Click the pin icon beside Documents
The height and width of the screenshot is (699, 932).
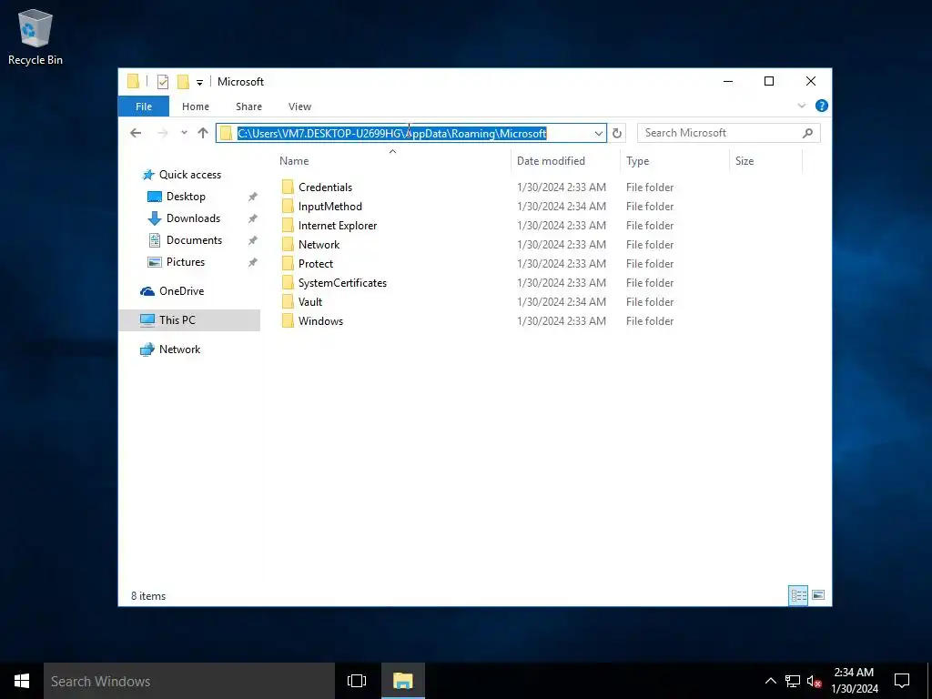click(x=253, y=240)
